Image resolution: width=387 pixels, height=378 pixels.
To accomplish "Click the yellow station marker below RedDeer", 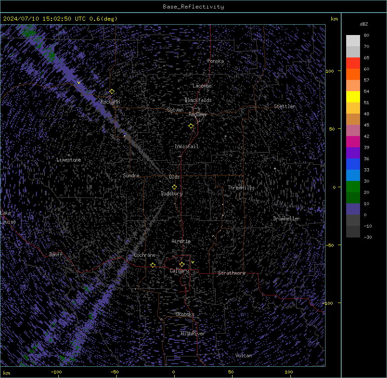I will (191, 126).
